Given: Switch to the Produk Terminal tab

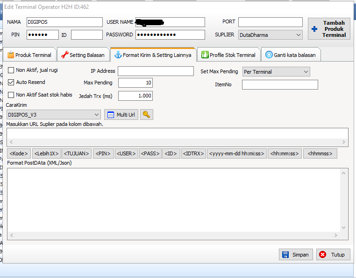Looking at the screenshot, I should [x=29, y=55].
